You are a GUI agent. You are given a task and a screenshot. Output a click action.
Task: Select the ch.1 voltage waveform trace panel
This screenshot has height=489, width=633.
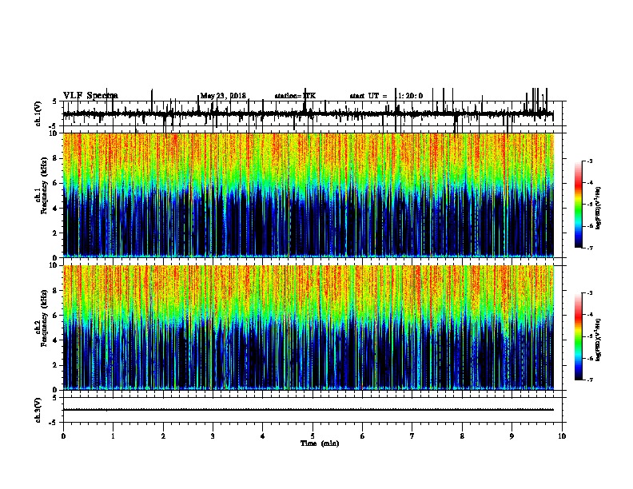point(313,113)
